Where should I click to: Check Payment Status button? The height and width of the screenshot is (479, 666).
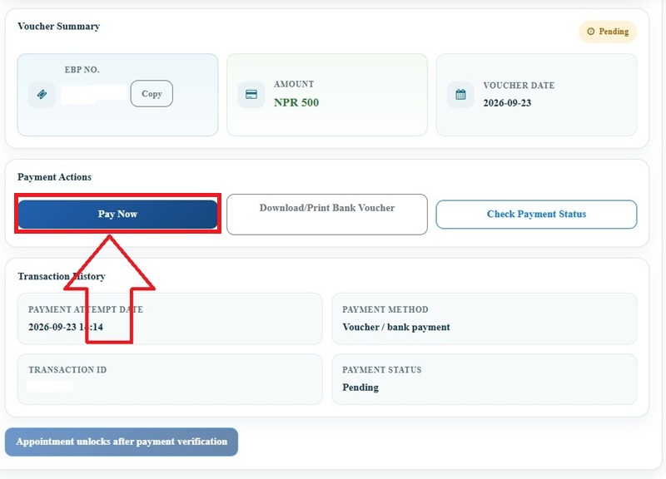(536, 215)
